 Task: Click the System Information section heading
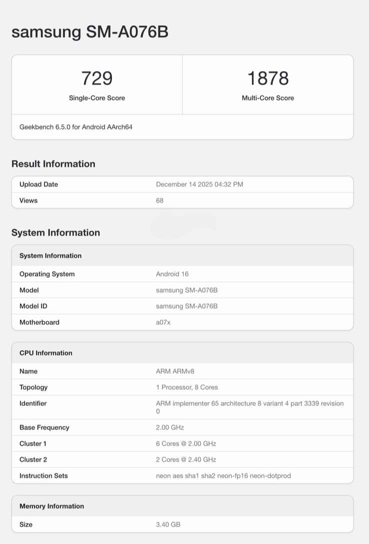55,232
